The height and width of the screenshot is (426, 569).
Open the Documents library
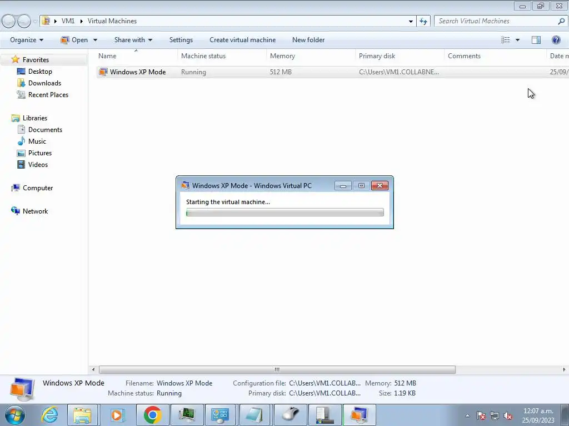tap(45, 130)
